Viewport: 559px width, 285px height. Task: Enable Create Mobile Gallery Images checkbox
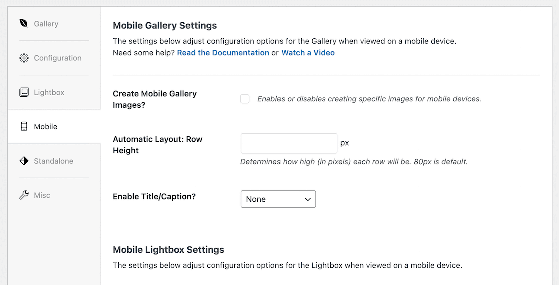click(x=245, y=99)
